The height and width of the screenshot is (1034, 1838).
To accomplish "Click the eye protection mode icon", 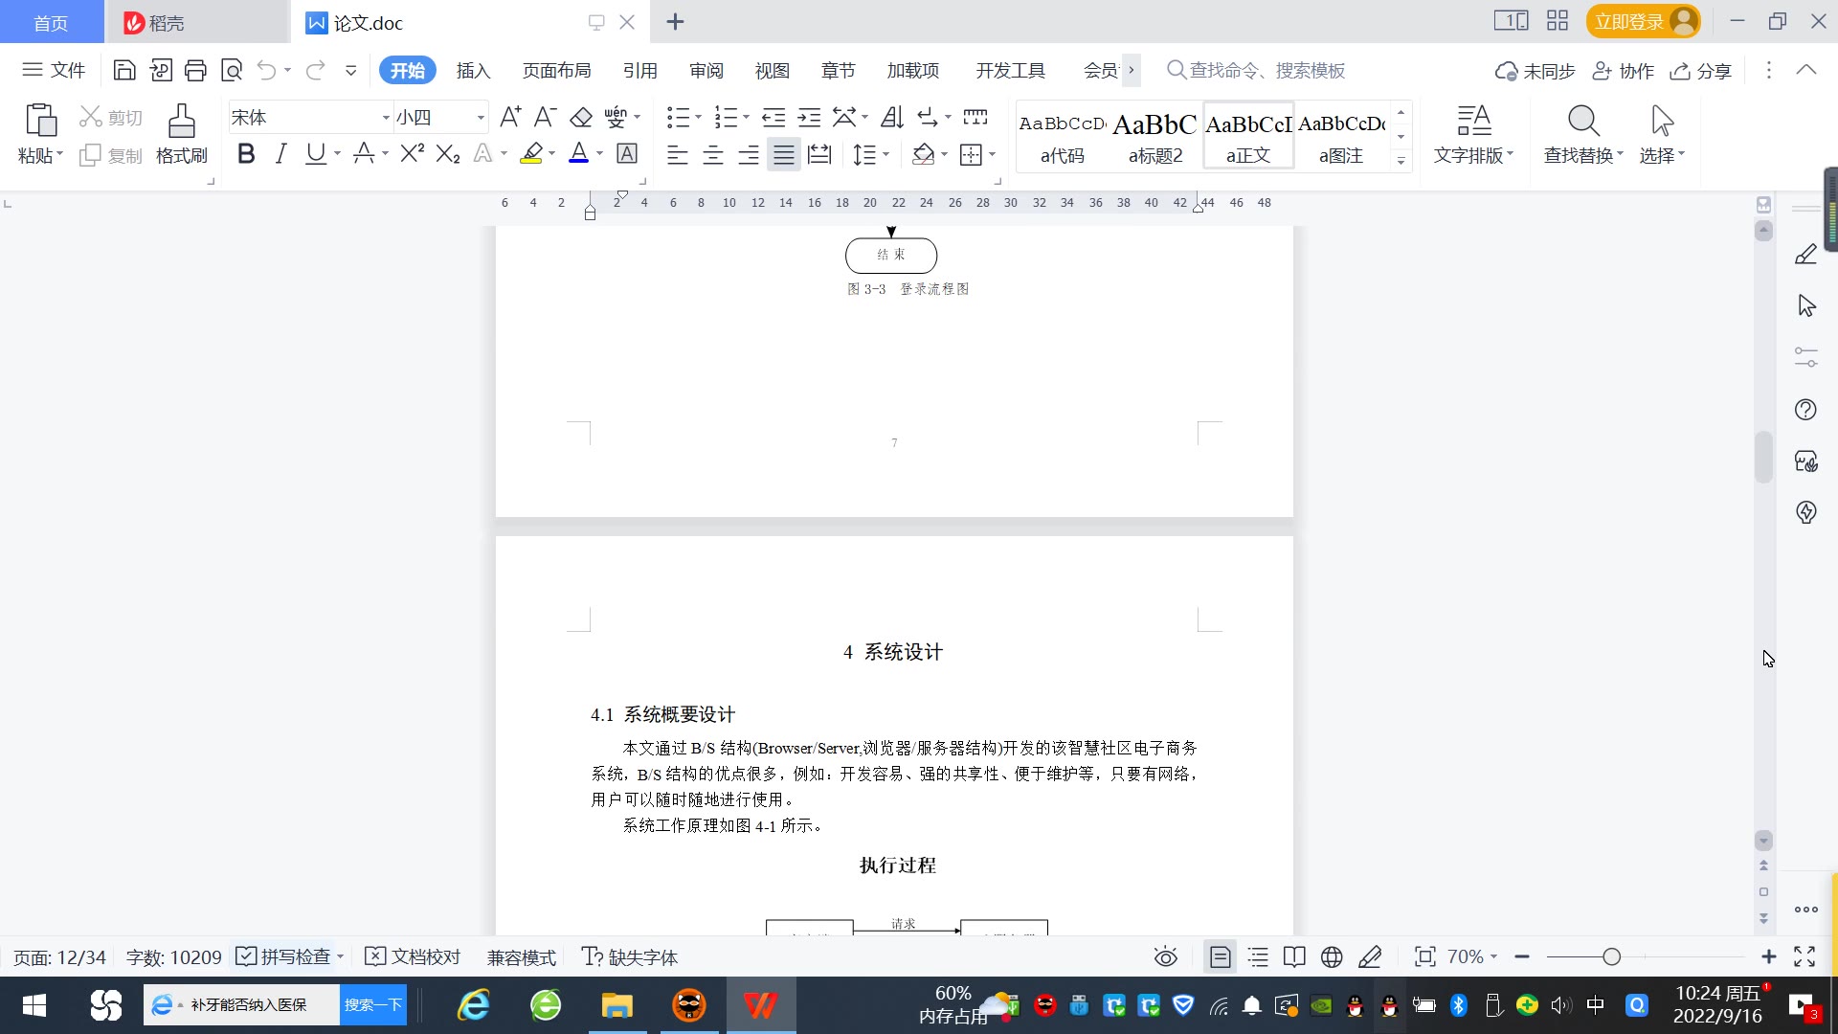I will pos(1165,956).
